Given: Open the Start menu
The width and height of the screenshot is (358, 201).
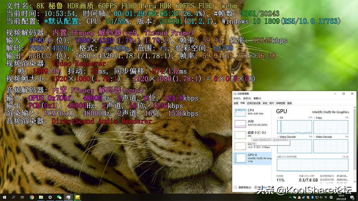Looking at the screenshot, I should coord(5,197).
